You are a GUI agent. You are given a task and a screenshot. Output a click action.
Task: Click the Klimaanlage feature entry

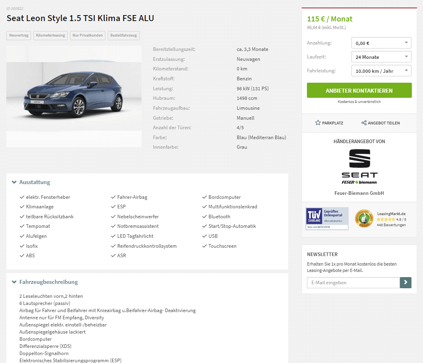pos(40,207)
